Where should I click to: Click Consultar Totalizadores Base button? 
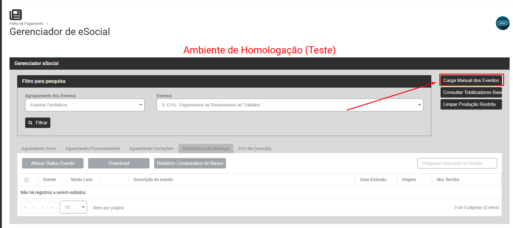point(471,92)
